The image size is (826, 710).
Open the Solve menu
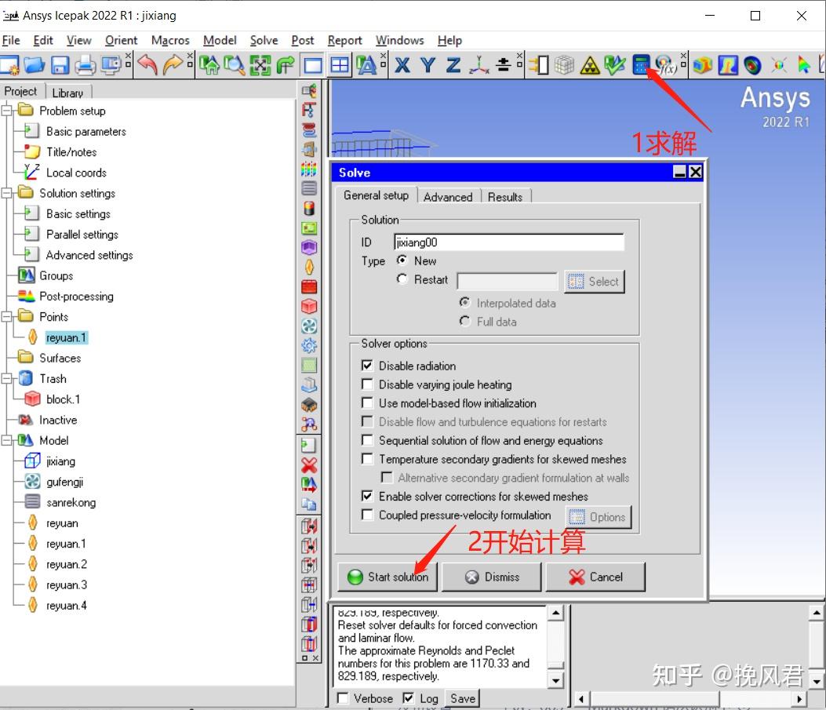click(x=264, y=40)
